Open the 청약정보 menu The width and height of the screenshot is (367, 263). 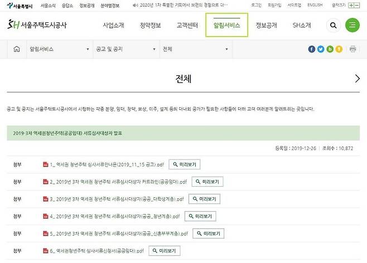pyautogui.click(x=150, y=25)
